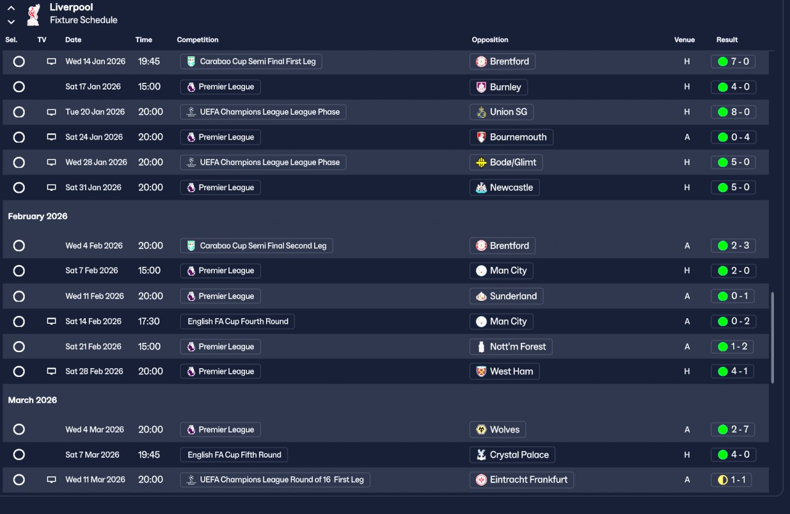Click the Newcastle club badge icon
790x514 pixels.
pos(481,188)
